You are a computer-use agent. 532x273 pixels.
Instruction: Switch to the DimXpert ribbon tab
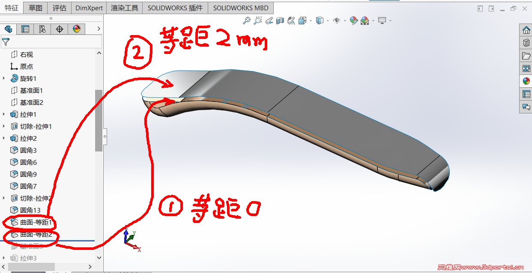[x=89, y=7]
